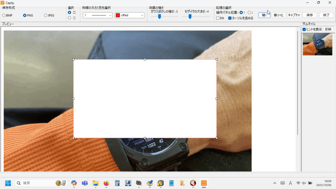Enable the EN checkbox

point(218,18)
